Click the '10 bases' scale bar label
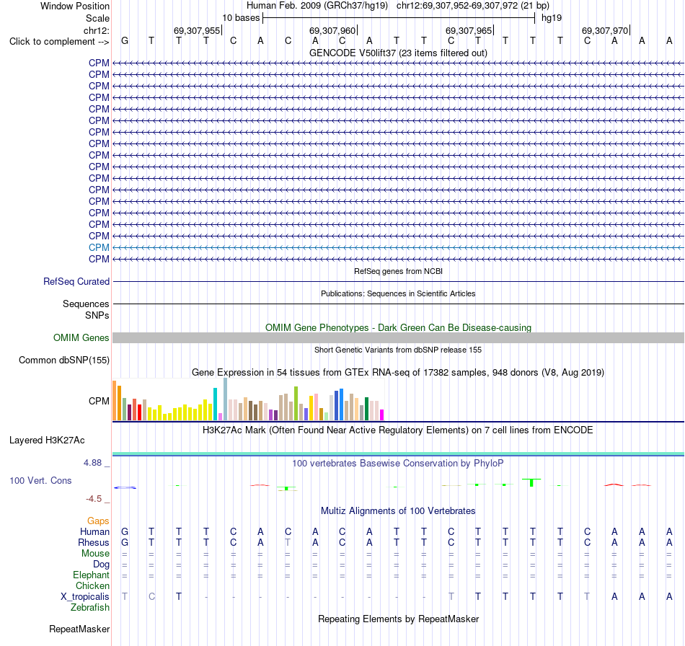Screen dimensions: 685x646 241,18
